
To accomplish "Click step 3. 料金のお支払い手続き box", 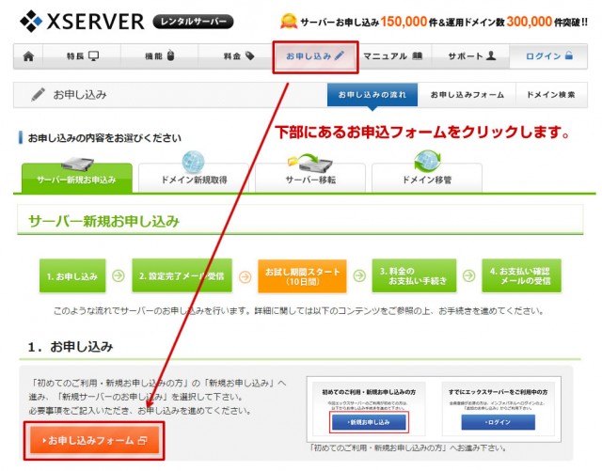I will (x=414, y=276).
